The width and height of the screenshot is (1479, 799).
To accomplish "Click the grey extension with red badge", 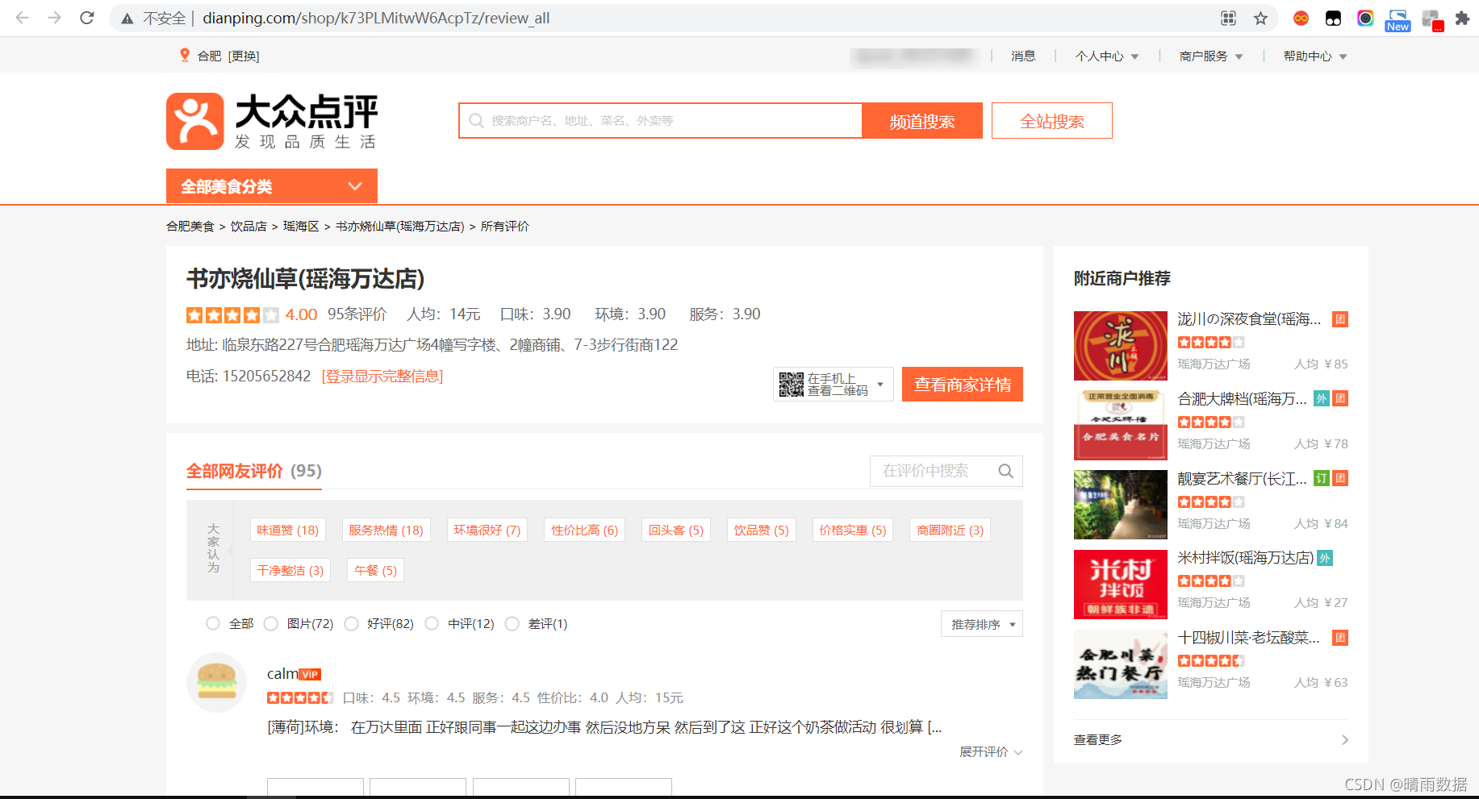I will pos(1432,19).
